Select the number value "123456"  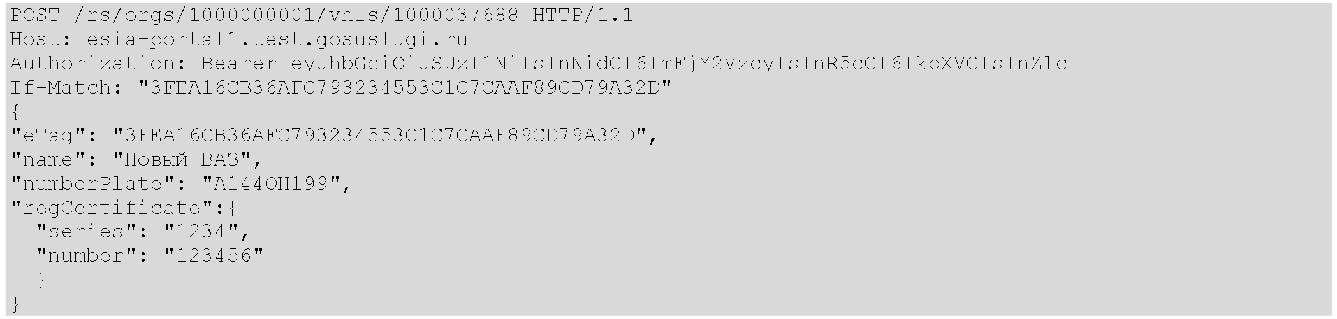214,256
